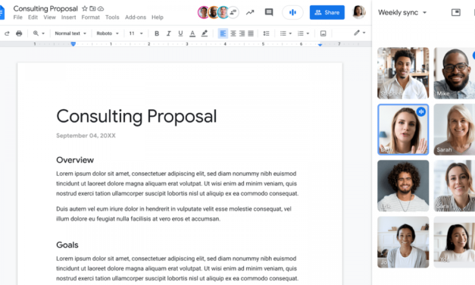Click the line spacing icon
The height and width of the screenshot is (285, 475).
266,33
